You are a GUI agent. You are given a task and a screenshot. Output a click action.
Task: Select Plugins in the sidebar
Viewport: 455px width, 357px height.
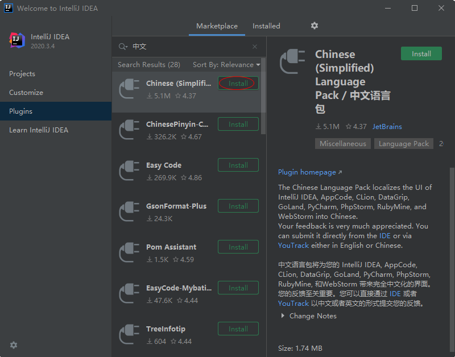(x=56, y=111)
